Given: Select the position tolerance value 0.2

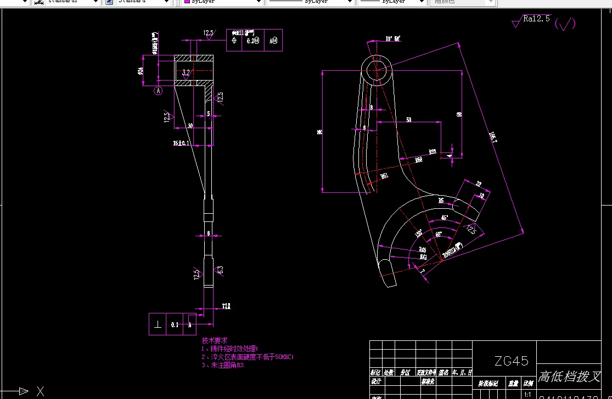Looking at the screenshot, I should tap(253, 41).
